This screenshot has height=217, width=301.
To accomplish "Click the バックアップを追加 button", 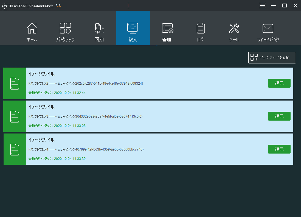I will pos(272,58).
